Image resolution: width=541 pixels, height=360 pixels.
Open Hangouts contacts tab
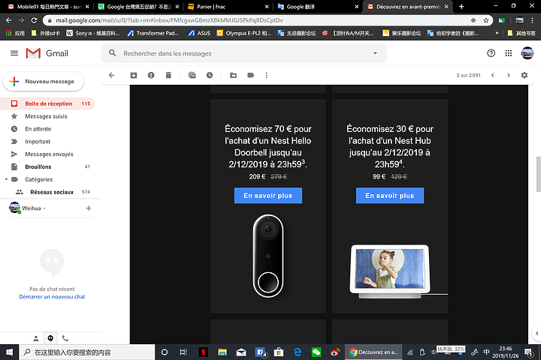[36, 338]
